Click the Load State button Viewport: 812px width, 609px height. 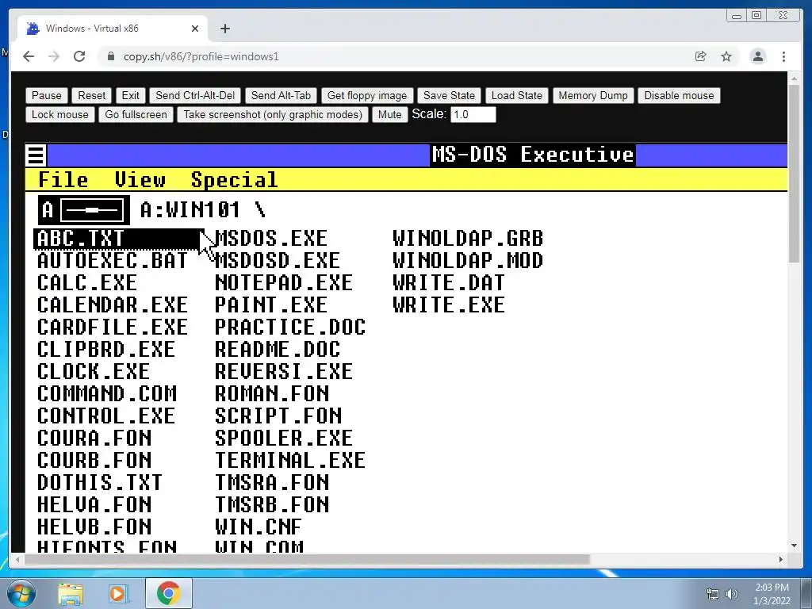tap(517, 95)
